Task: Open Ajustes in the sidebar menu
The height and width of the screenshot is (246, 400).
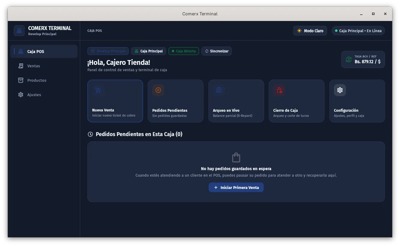Action: pos(44,95)
